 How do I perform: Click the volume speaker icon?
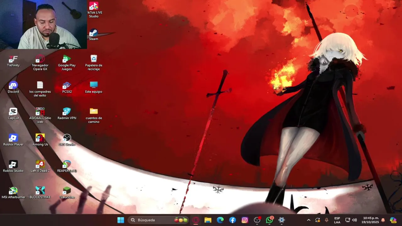pyautogui.click(x=355, y=220)
